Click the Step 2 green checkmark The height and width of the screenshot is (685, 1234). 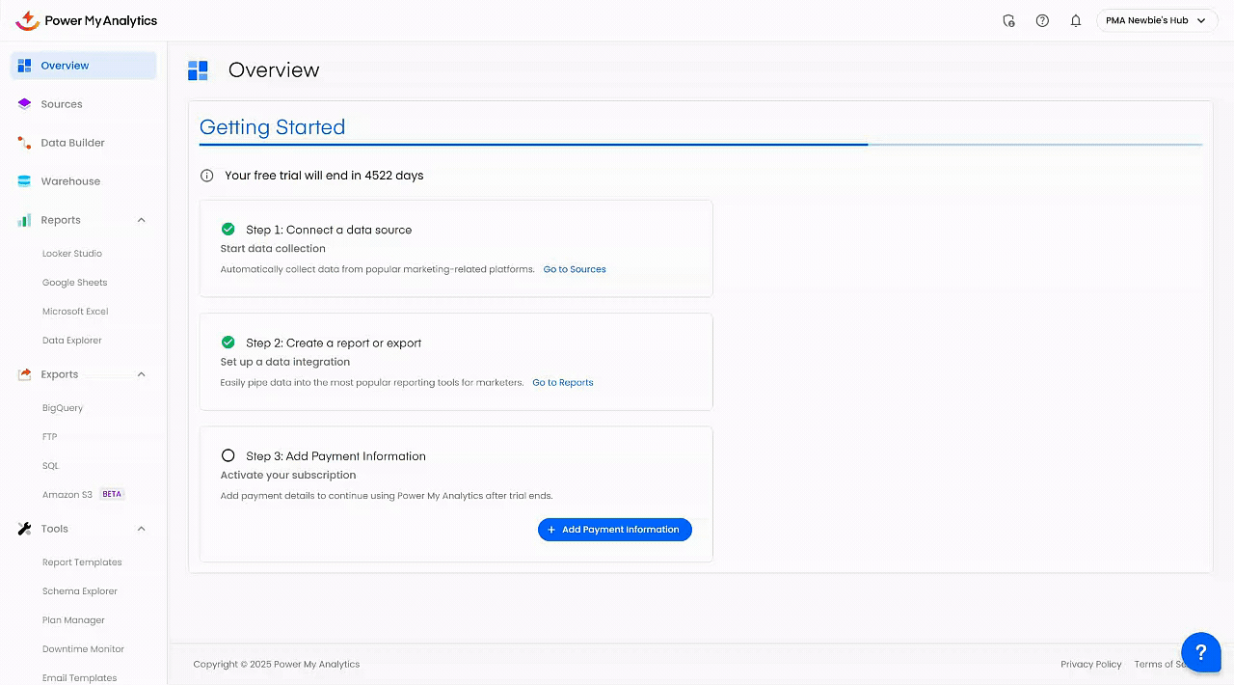pos(228,342)
